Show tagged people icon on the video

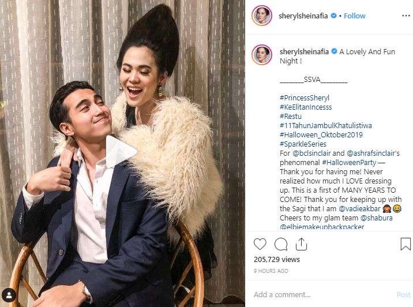point(9,295)
